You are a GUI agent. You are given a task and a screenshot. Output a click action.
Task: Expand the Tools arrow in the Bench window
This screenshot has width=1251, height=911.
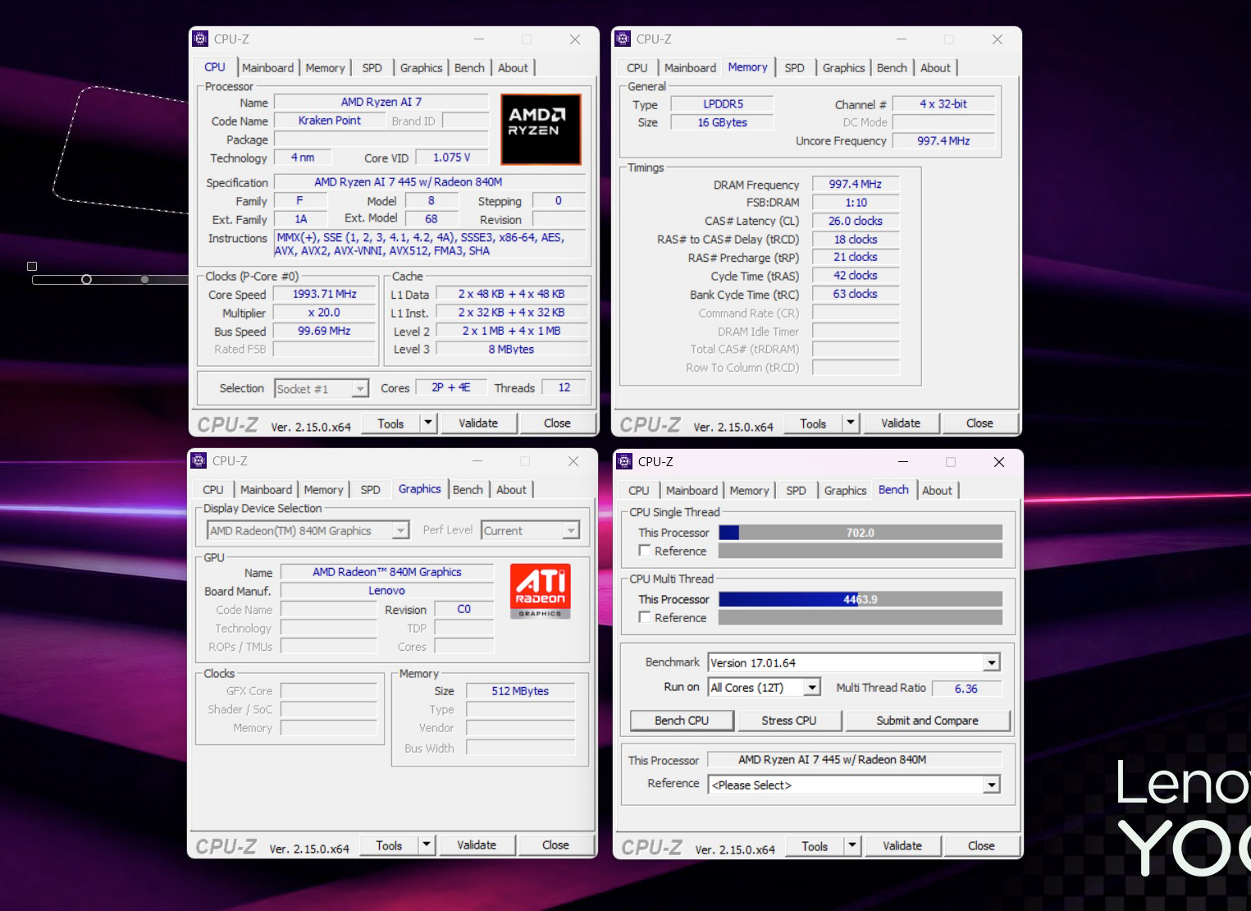tap(852, 846)
